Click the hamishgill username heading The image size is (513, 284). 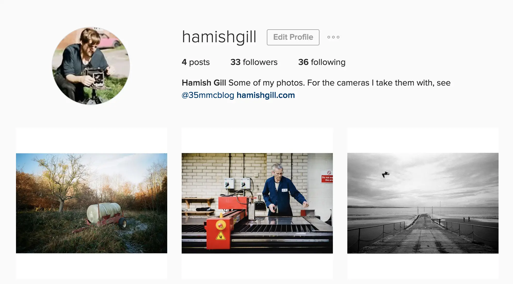[219, 37]
